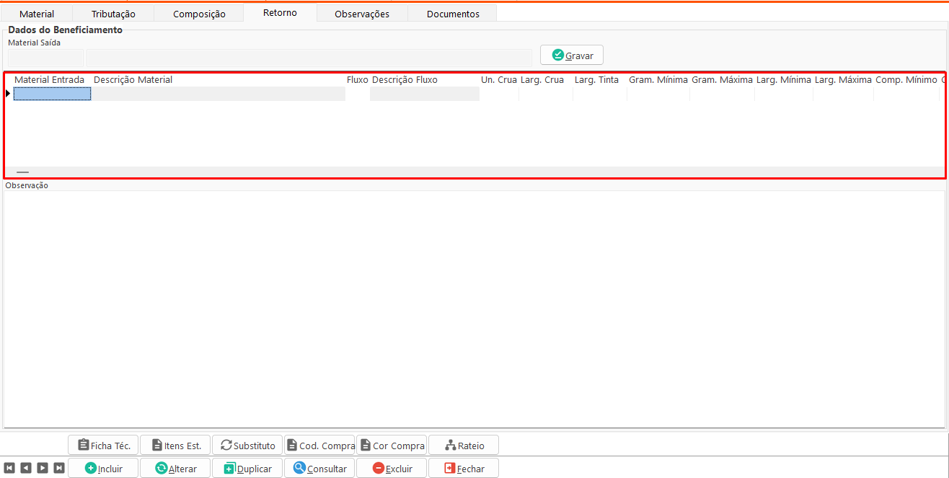Image resolution: width=949 pixels, height=478 pixels.
Task: Click the Substituto button
Action: point(247,445)
